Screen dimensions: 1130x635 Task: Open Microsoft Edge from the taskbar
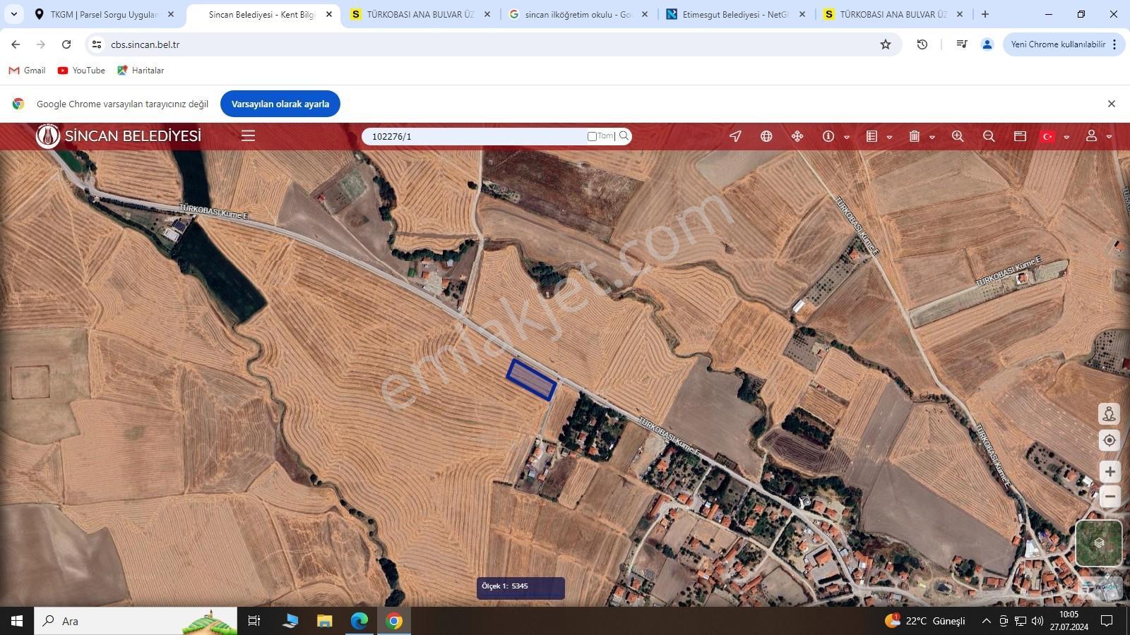359,621
